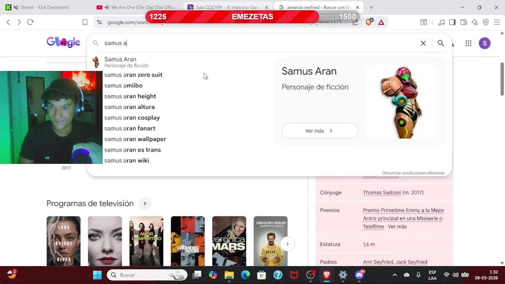Open the Google account avatar S
The image size is (505, 284).
(x=484, y=43)
